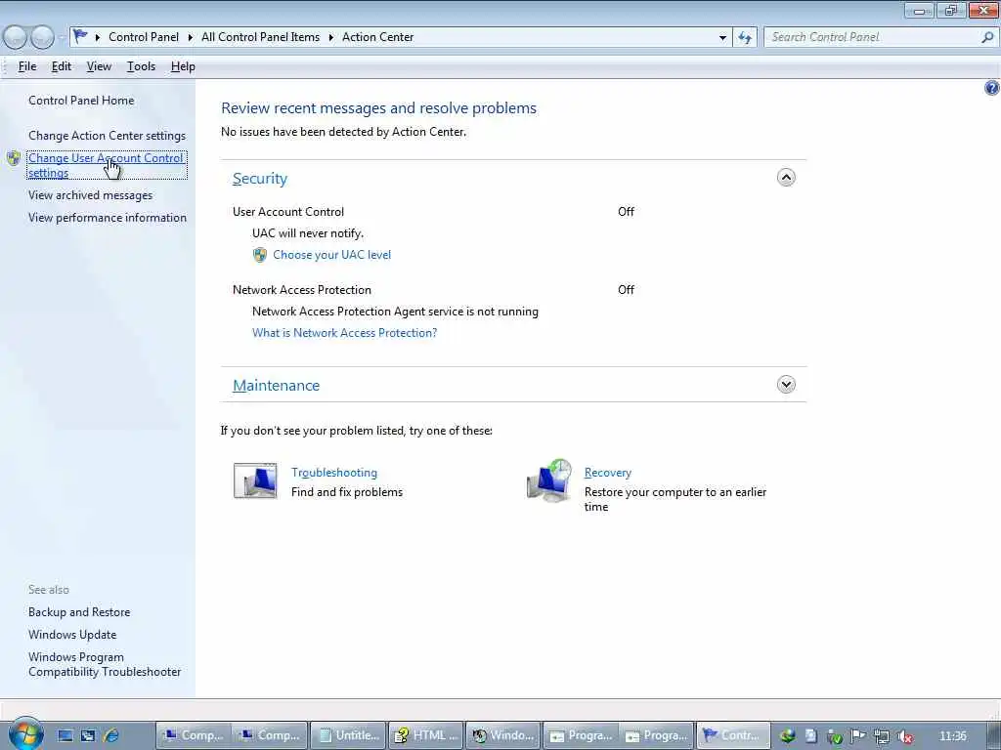The height and width of the screenshot is (750, 1001).
Task: Open the Edit menu
Action: [x=62, y=66]
